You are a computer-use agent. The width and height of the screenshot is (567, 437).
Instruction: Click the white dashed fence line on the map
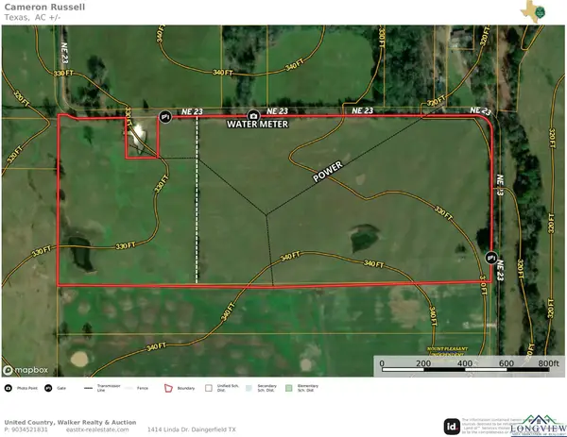198,200
